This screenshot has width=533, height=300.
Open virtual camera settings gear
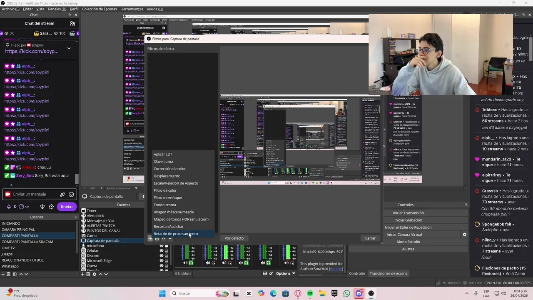465,235
